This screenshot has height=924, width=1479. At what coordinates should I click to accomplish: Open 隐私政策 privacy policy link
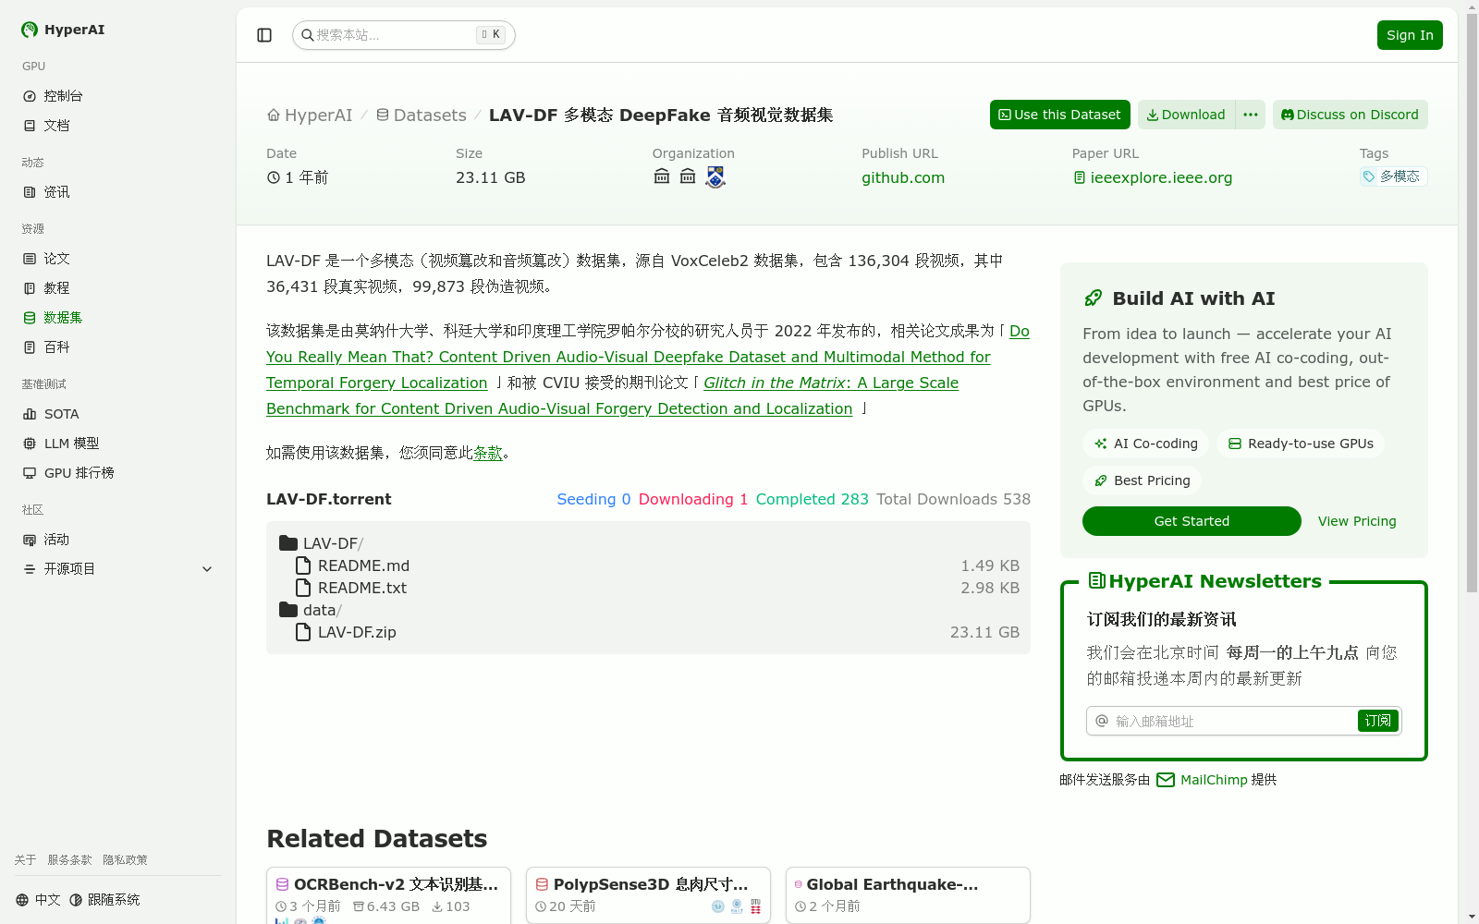tap(125, 860)
